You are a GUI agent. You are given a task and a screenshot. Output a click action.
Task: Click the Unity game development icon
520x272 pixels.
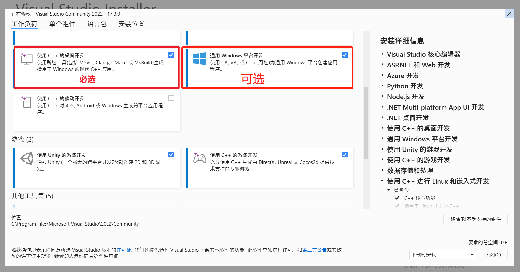click(27, 158)
